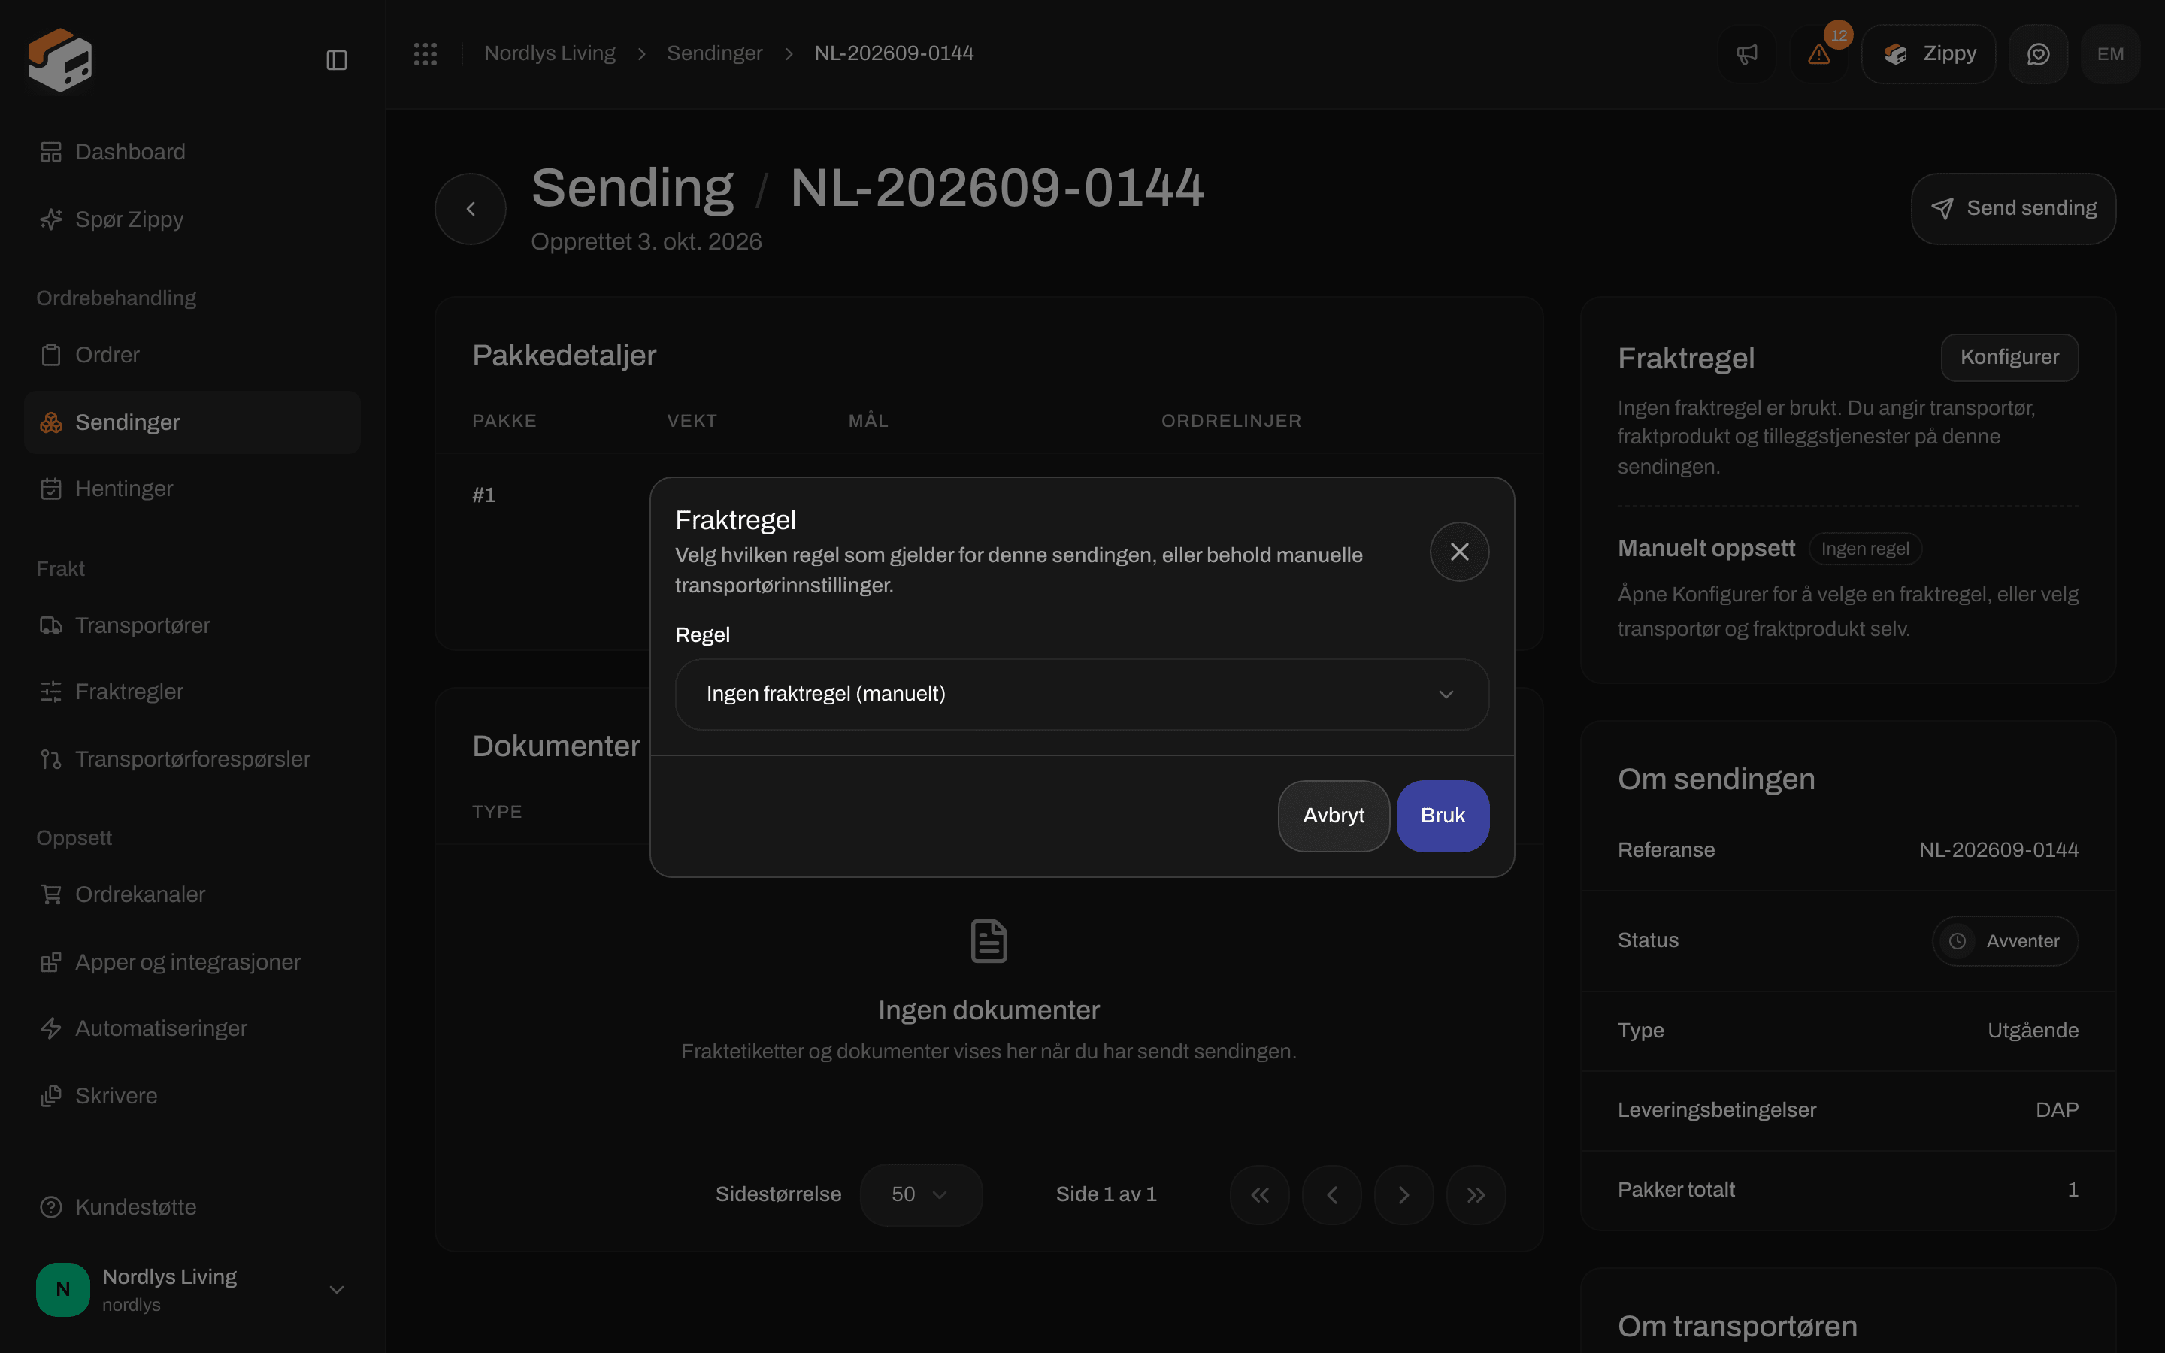Image resolution: width=2165 pixels, height=1353 pixels.
Task: Click Opprettet 3. okt. 2026 text
Action: pyautogui.click(x=646, y=241)
